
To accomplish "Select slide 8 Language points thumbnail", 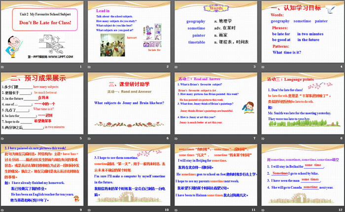I will [x=303, y=103].
